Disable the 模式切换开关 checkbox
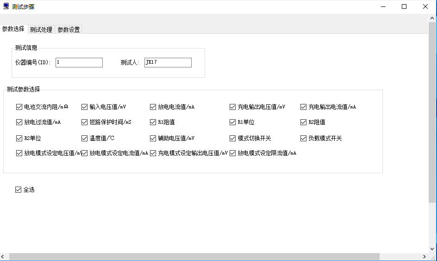The height and width of the screenshot is (261, 437). 233,138
